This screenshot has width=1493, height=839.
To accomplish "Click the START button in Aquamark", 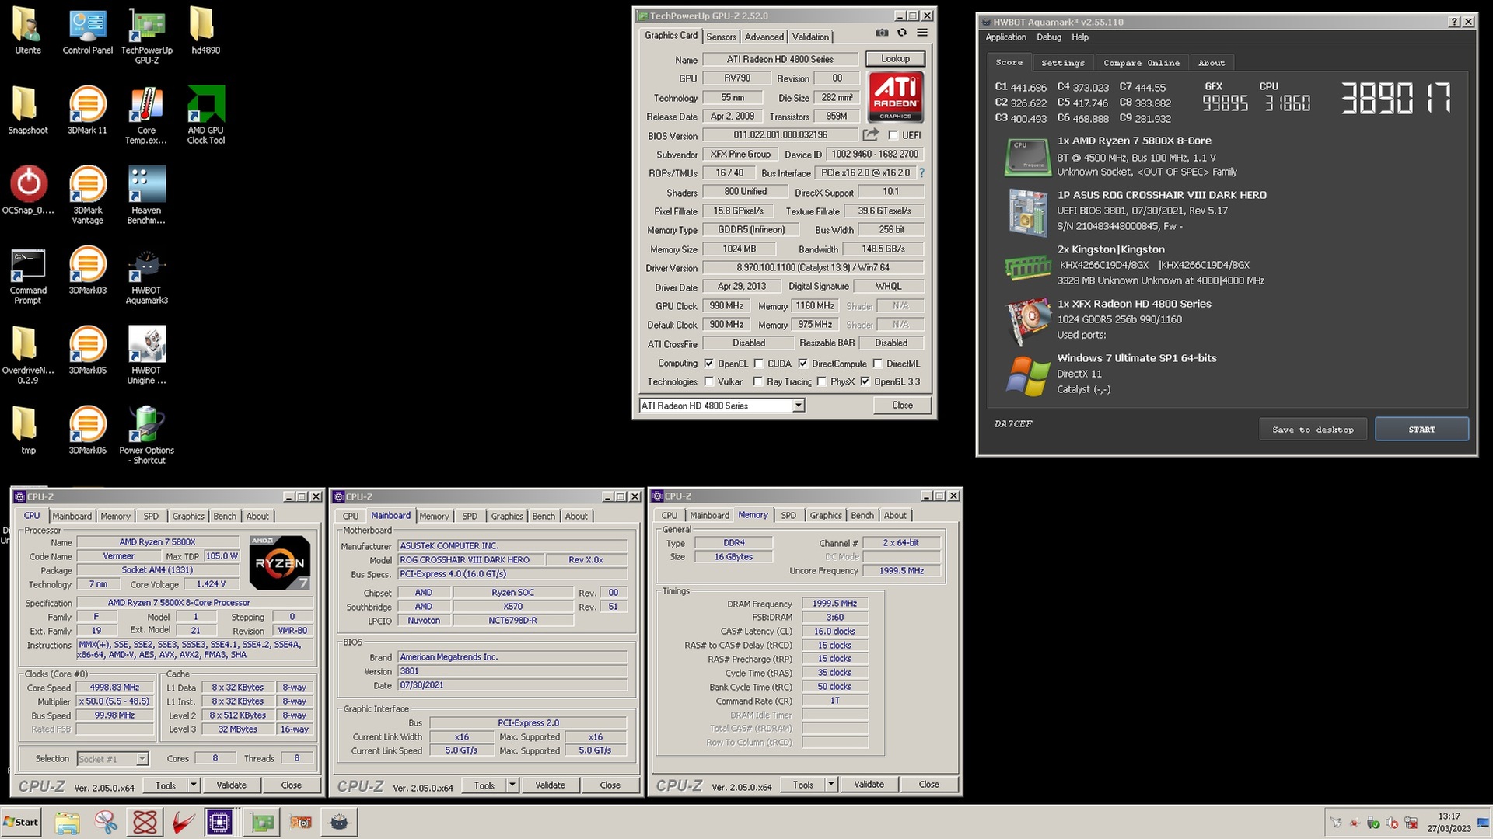I will tap(1421, 429).
